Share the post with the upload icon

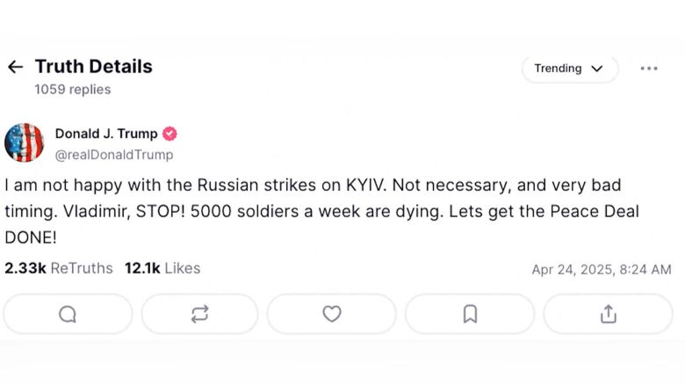608,314
